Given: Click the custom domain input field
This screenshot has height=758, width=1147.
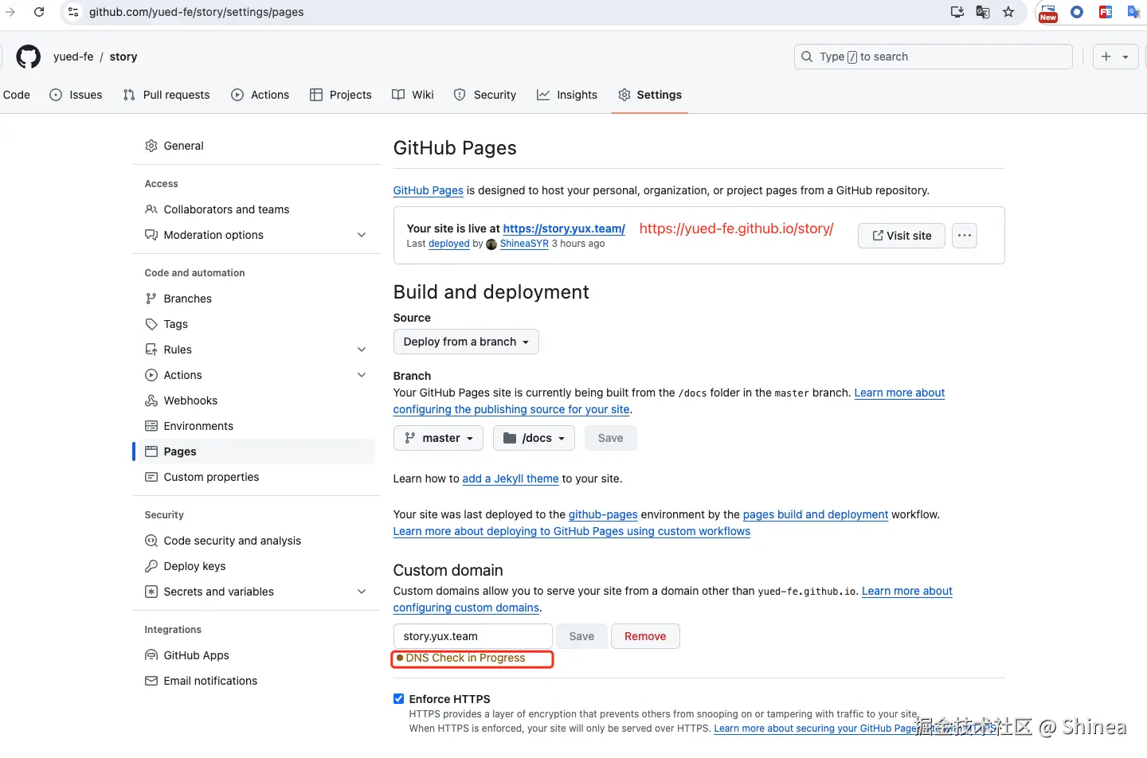Looking at the screenshot, I should pos(473,636).
